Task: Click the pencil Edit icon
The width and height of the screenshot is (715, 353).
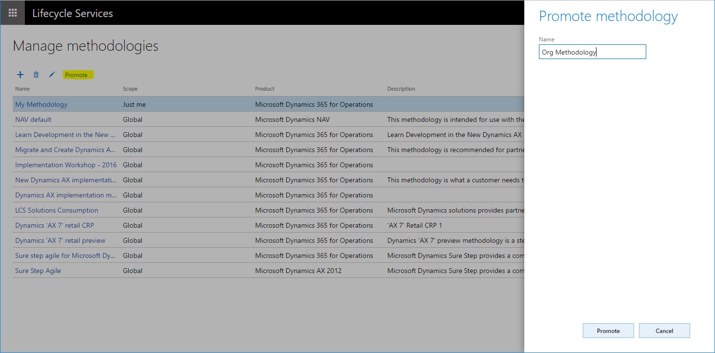Action: tap(52, 75)
